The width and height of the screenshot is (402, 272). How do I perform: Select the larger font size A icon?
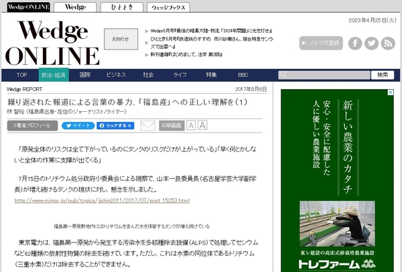pyautogui.click(x=202, y=125)
